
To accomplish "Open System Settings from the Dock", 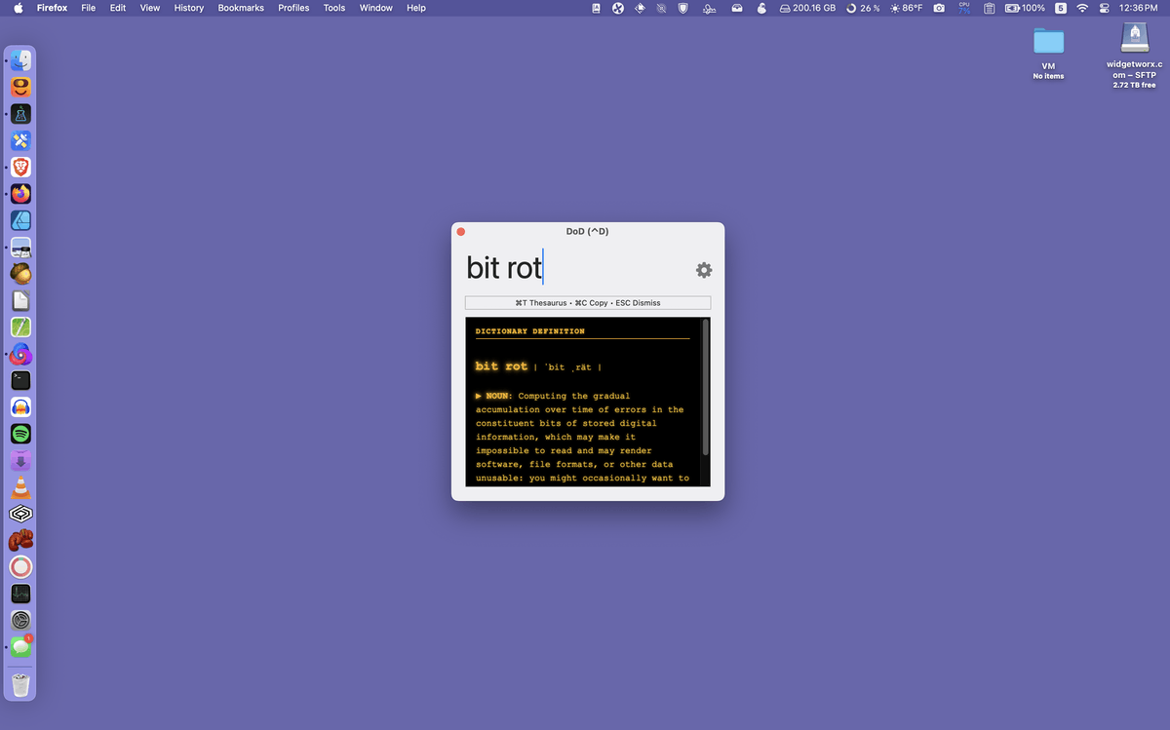I will (x=20, y=620).
